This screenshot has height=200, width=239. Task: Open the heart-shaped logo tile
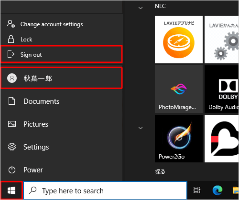[222, 139]
